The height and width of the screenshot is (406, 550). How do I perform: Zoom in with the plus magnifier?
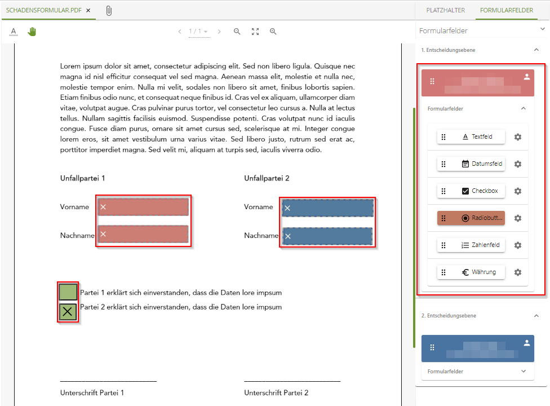[273, 32]
